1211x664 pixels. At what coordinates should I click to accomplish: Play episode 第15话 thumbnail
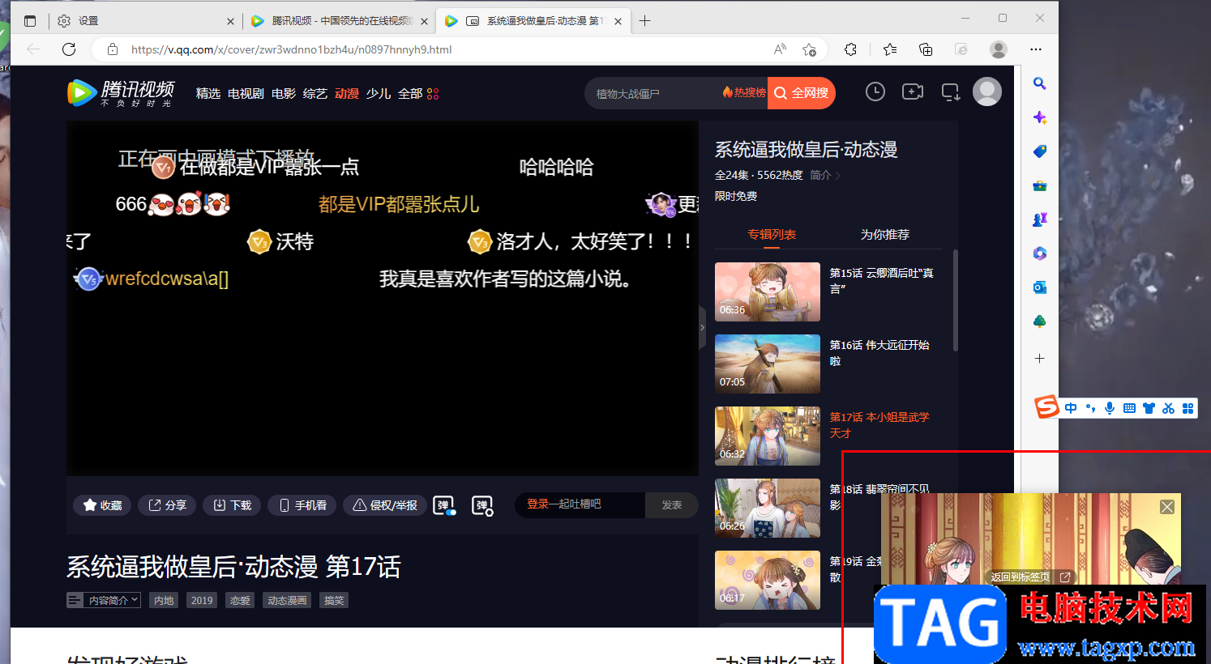[768, 292]
